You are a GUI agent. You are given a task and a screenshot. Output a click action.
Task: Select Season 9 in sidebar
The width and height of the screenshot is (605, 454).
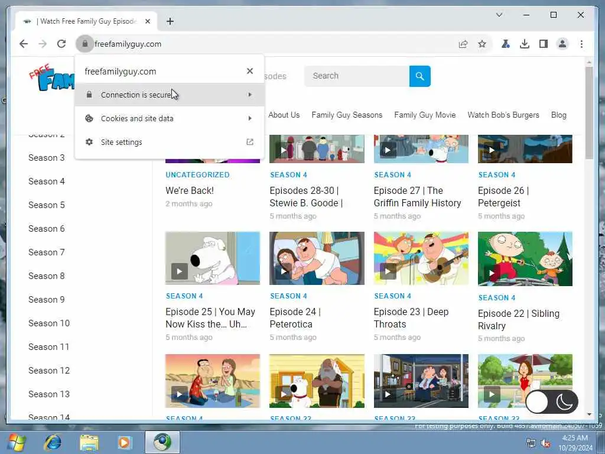[46, 299]
